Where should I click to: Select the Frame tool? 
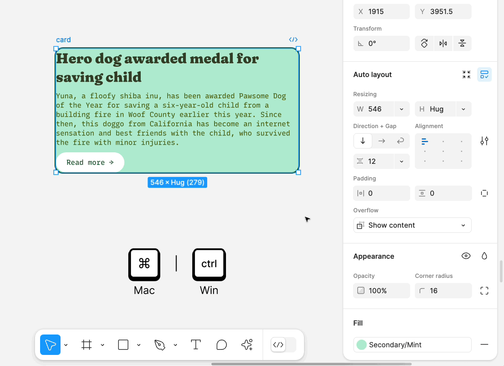[87, 345]
